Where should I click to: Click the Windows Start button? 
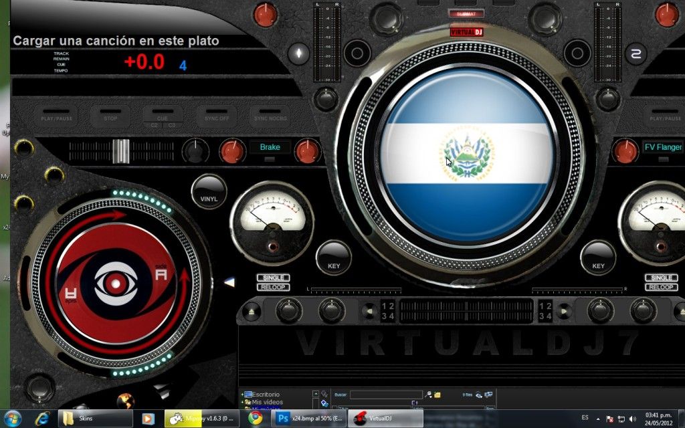(11, 419)
